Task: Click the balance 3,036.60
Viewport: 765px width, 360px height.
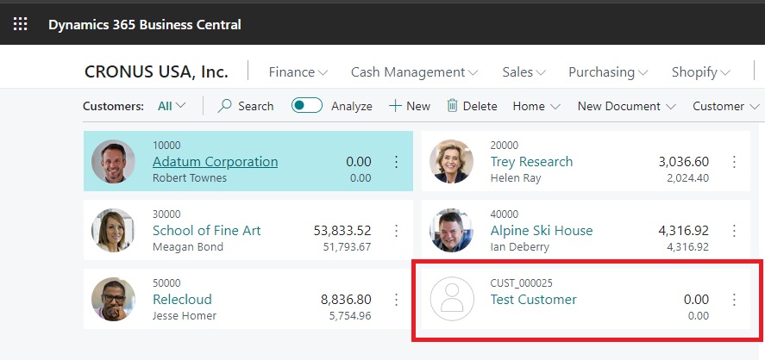Action: click(x=684, y=162)
